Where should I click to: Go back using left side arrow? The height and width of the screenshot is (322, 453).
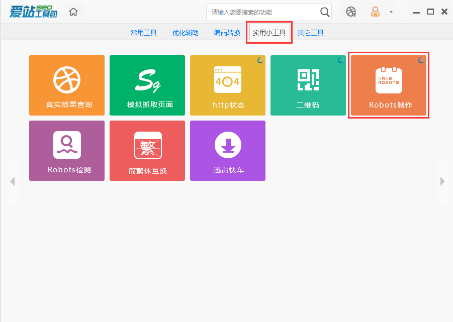(12, 181)
